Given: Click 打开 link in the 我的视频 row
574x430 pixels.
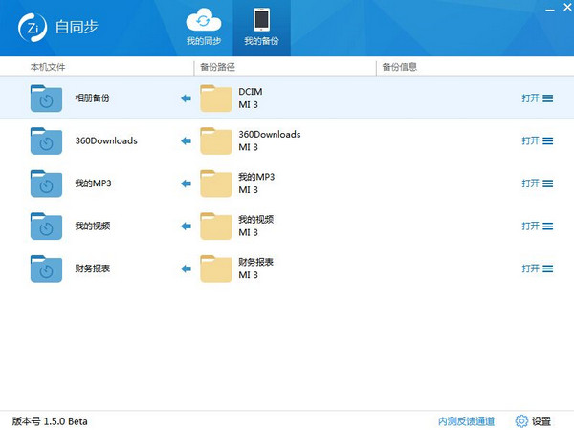Looking at the screenshot, I should tap(530, 226).
